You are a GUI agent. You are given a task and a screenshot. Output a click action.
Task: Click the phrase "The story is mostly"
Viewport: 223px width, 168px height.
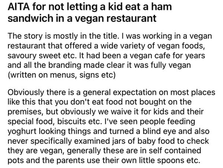43,36
